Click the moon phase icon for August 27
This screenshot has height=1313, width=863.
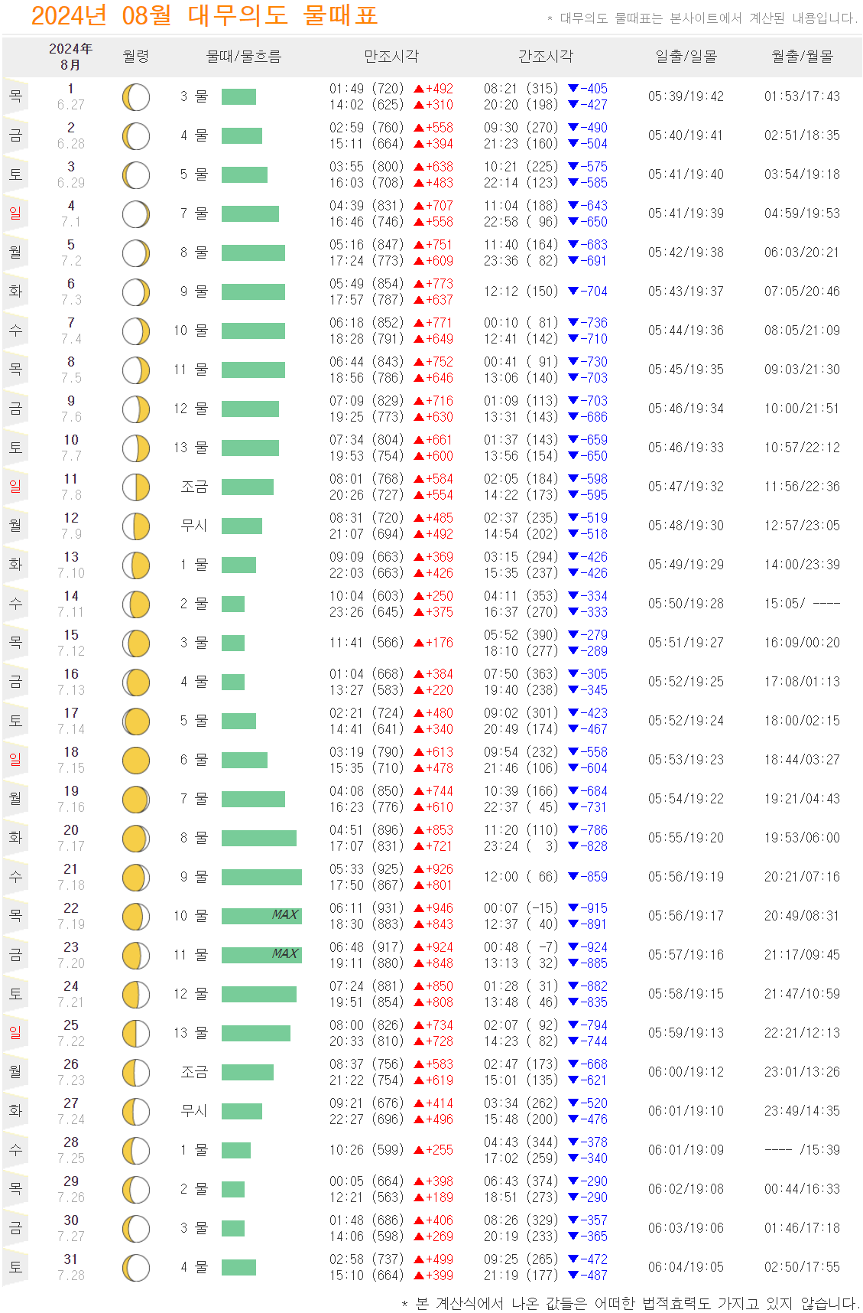[x=136, y=1112]
